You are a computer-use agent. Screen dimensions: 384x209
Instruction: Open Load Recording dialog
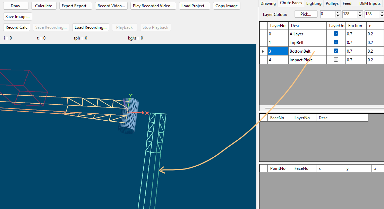coord(91,27)
